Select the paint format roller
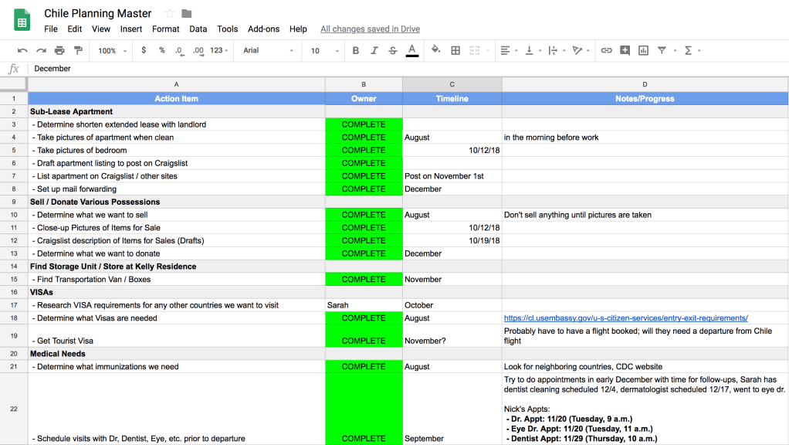Viewport: 789px width, 445px height. [x=78, y=51]
